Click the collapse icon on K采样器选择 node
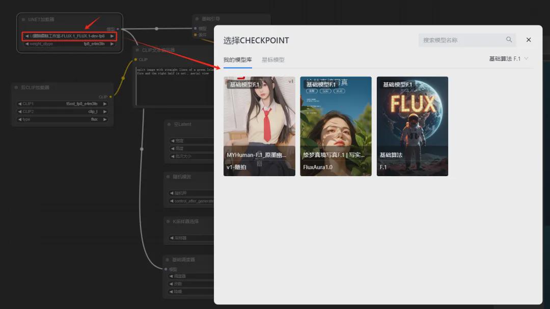550x309 pixels. coord(167,221)
